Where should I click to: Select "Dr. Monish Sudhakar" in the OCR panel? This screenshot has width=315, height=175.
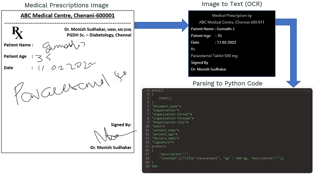coord(209,69)
